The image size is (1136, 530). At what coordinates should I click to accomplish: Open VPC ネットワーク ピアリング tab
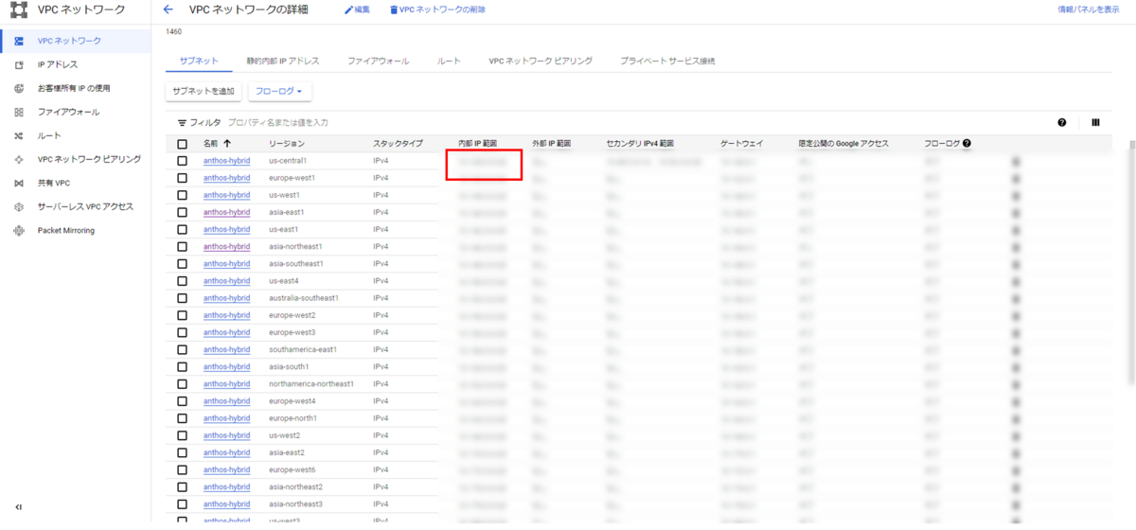pos(541,61)
